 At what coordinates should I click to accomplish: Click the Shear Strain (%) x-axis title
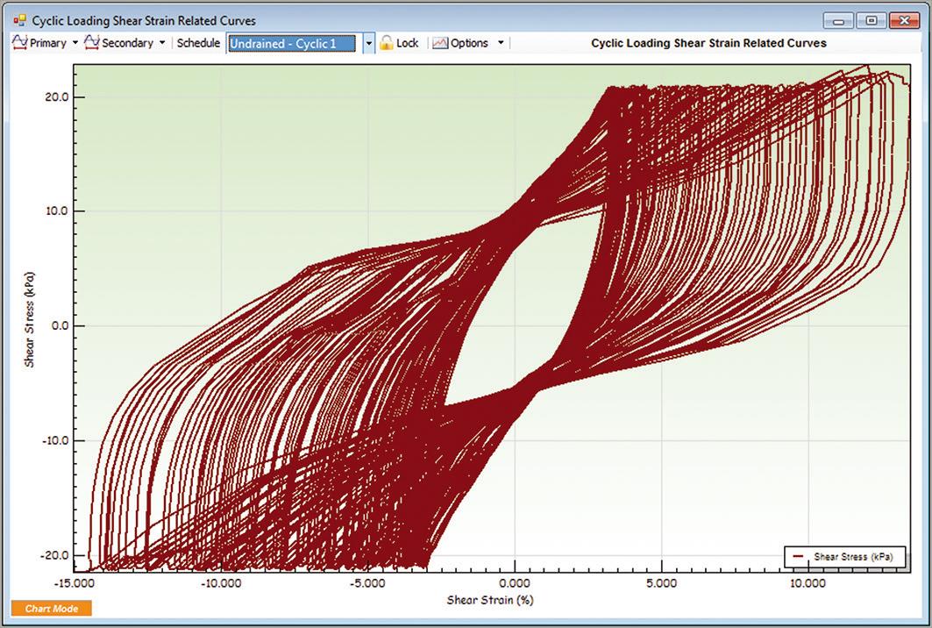tap(490, 600)
